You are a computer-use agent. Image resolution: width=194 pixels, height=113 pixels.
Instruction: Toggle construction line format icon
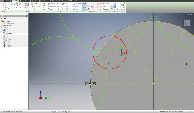tap(112, 4)
